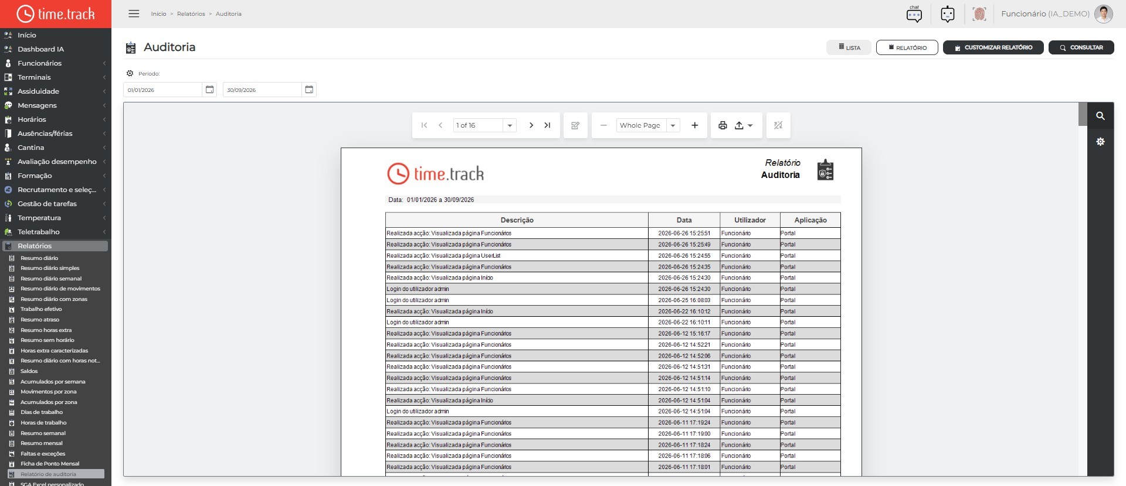This screenshot has width=1126, height=486.
Task: Click the start date field 01/01/2026
Action: click(163, 90)
